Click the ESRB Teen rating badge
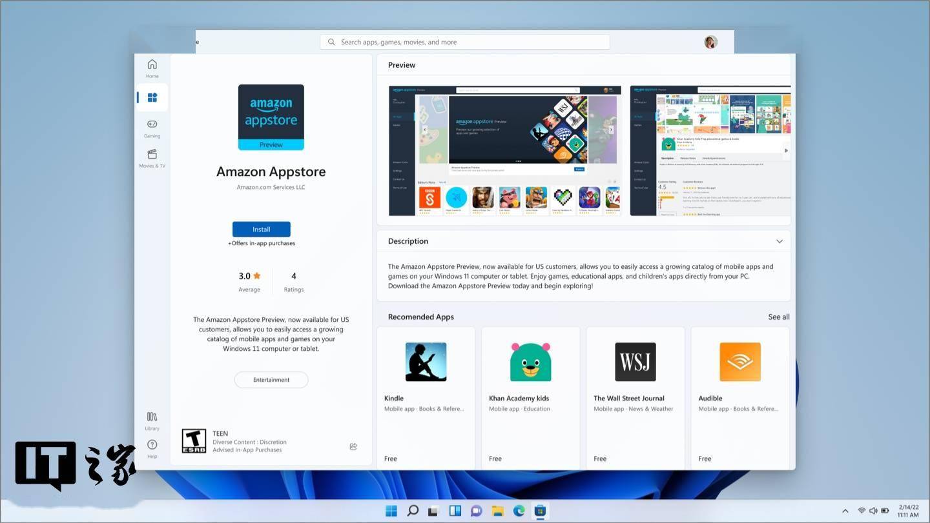The width and height of the screenshot is (930, 523). (x=194, y=441)
